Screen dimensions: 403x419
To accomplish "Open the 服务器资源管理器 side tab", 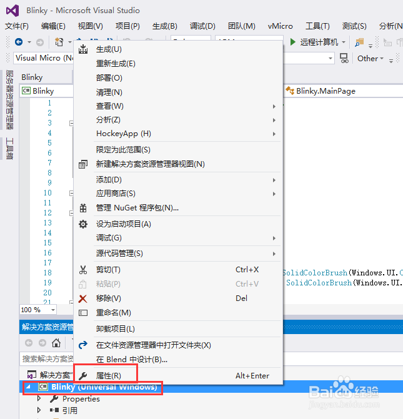I will coord(9,100).
